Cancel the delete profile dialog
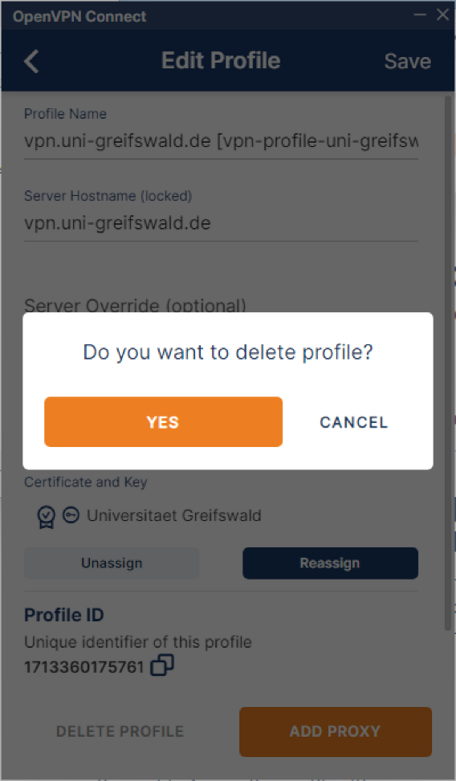This screenshot has width=456, height=781. point(353,422)
